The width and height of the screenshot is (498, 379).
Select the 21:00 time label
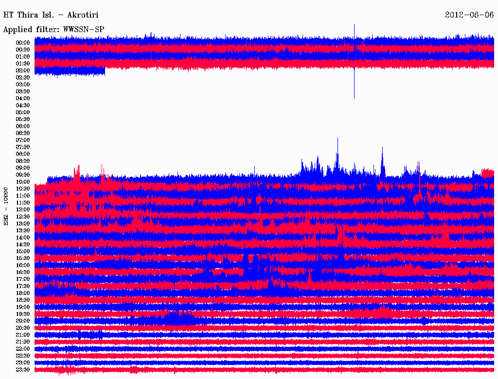point(23,335)
